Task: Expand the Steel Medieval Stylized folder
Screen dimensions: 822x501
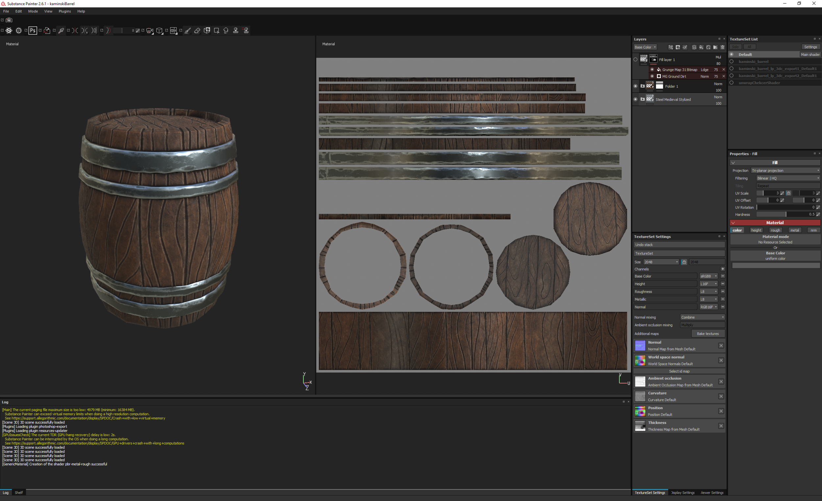Action: (x=642, y=99)
